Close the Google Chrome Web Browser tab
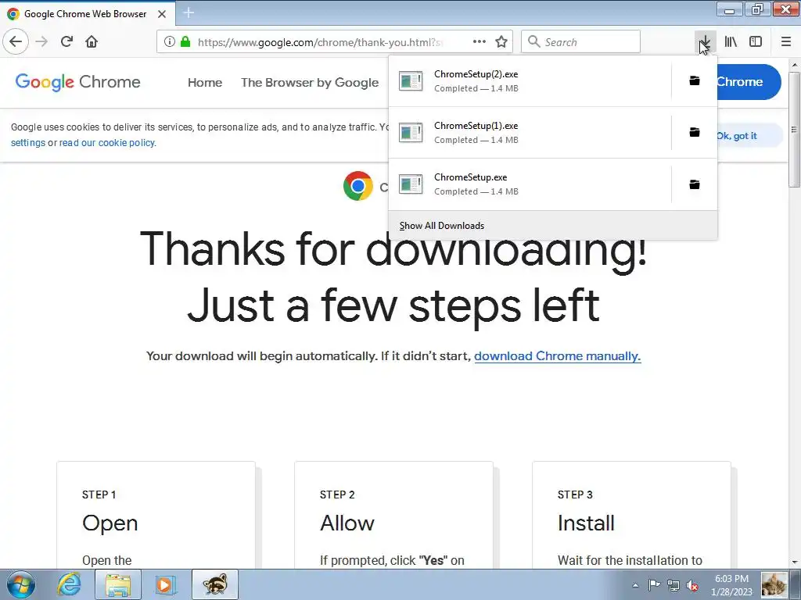This screenshot has height=600, width=801. (162, 14)
